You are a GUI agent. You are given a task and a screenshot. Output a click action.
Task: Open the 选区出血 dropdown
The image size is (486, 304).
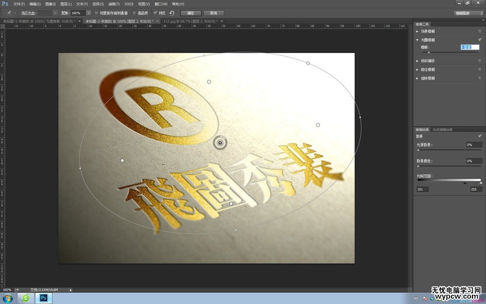tap(55, 13)
